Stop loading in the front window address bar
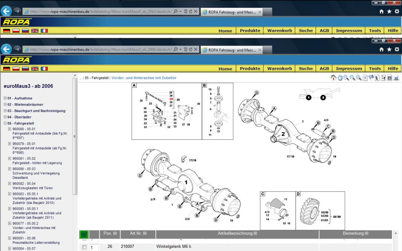The height and width of the screenshot is (251, 402). point(196,49)
